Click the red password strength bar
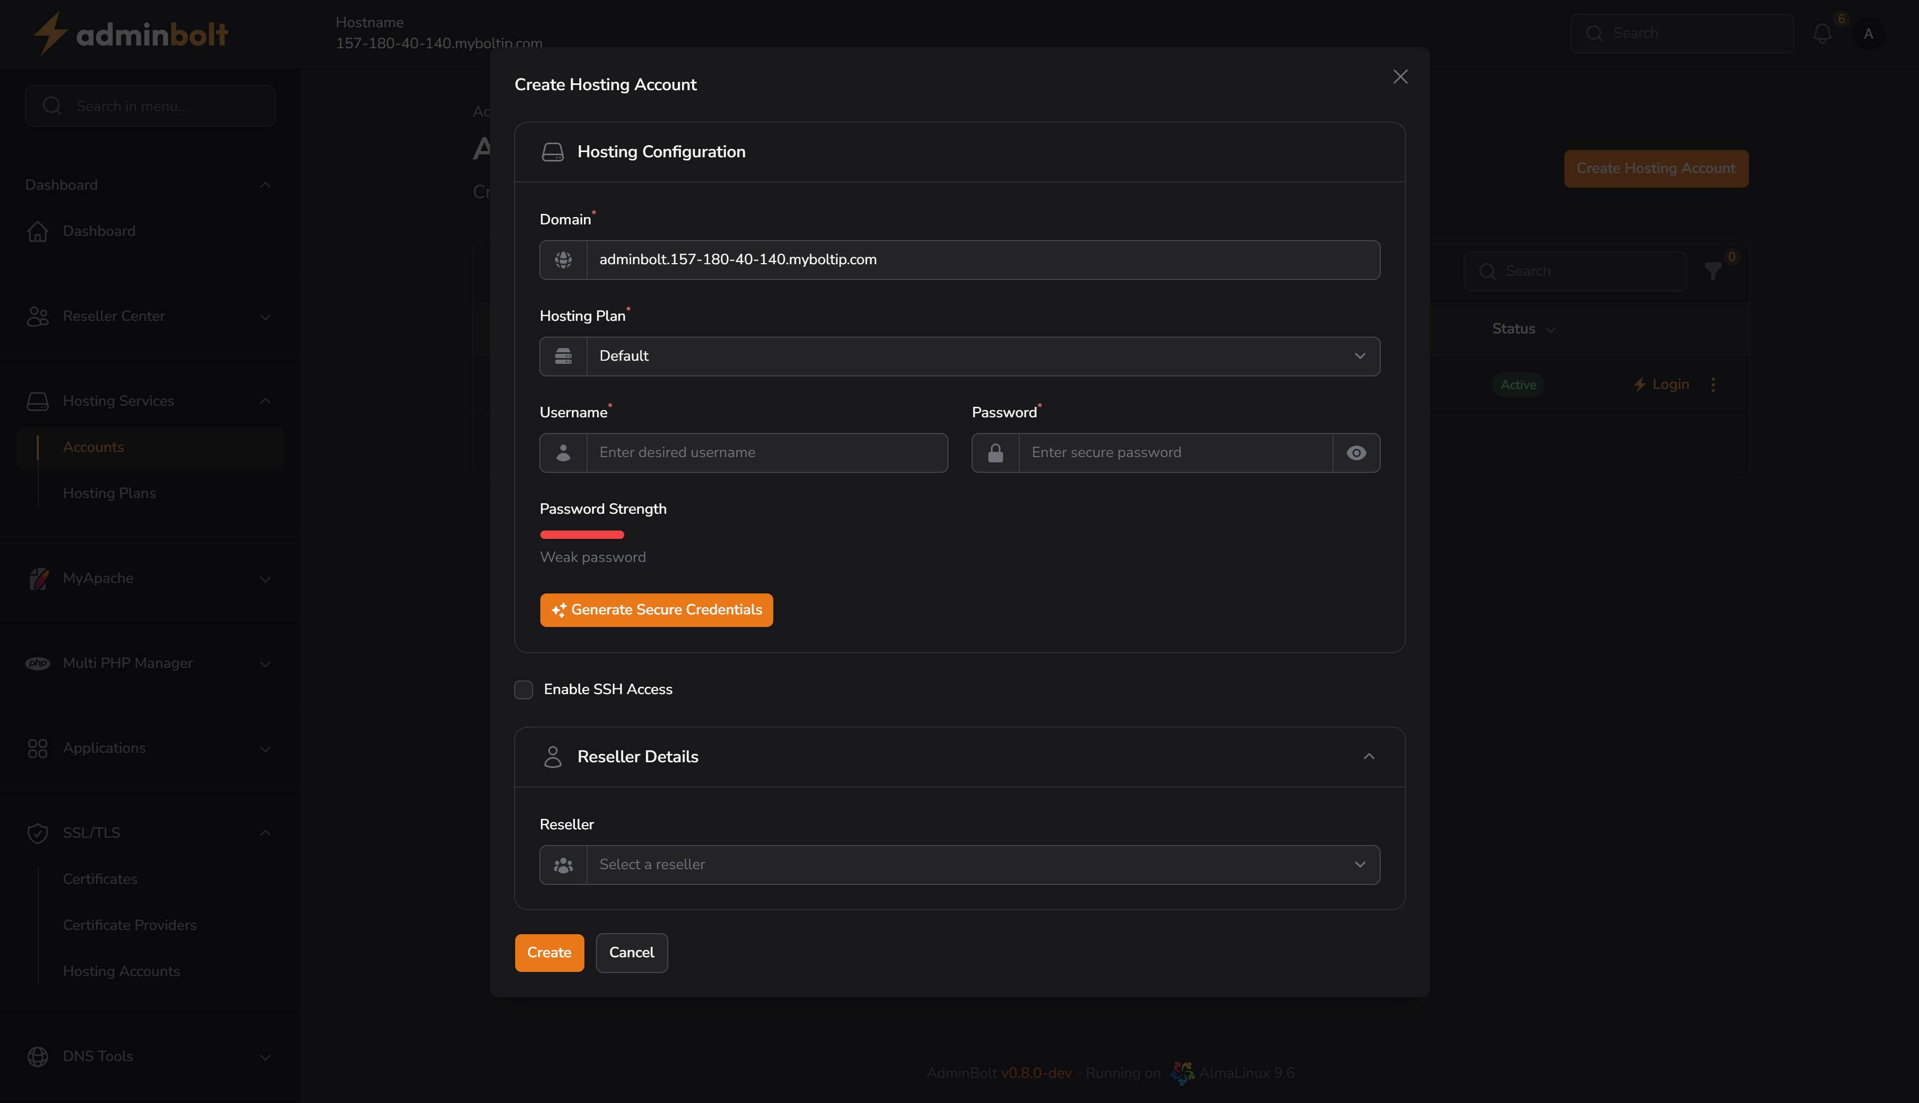This screenshot has width=1919, height=1103. (x=581, y=534)
